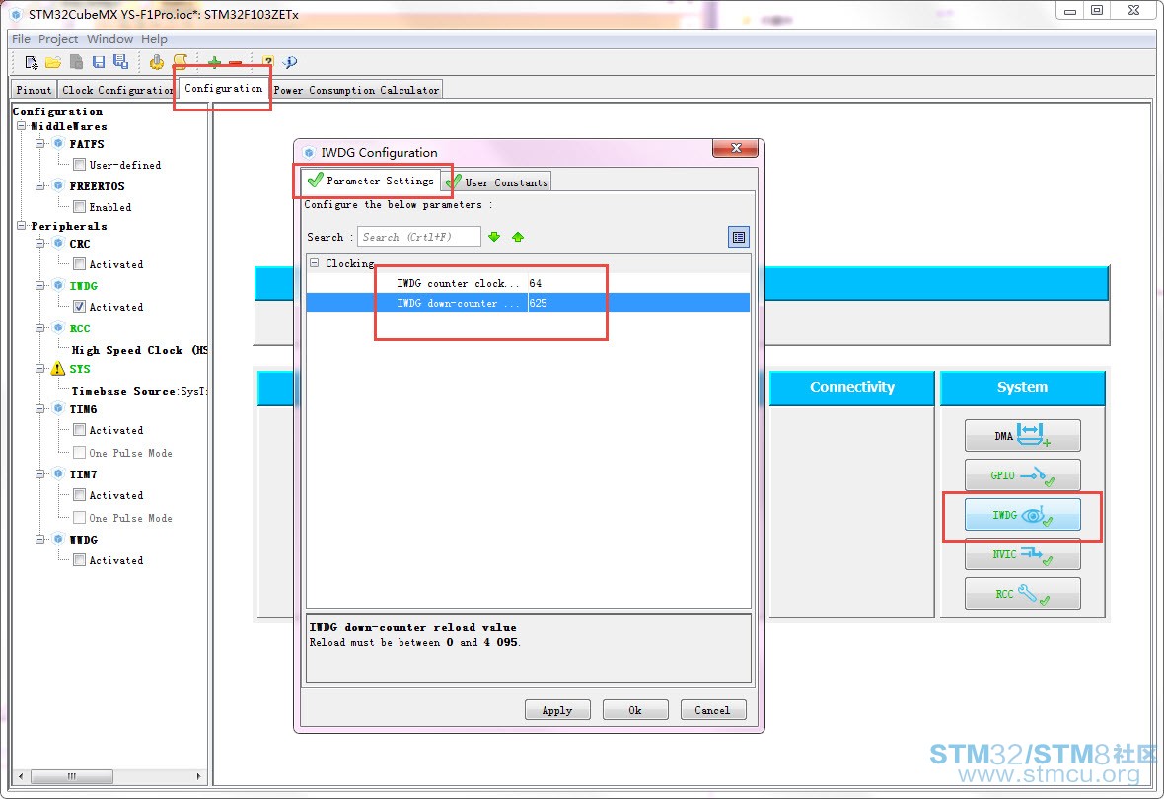Click the greyed Import Project toolbar icon

pyautogui.click(x=76, y=62)
